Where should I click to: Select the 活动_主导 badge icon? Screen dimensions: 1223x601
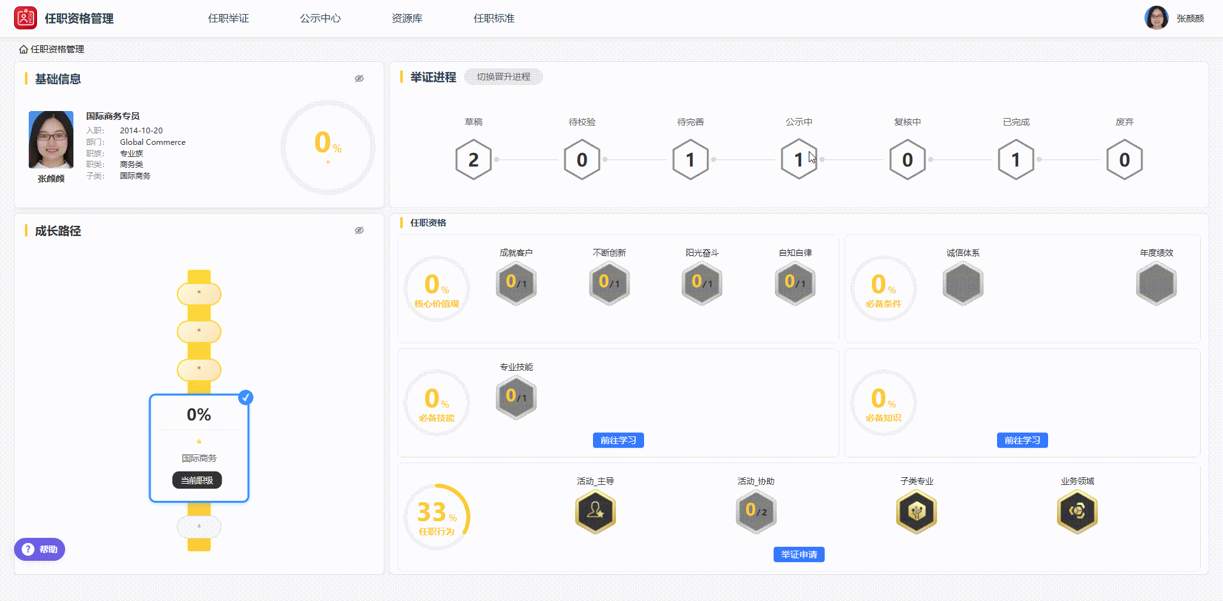point(595,511)
